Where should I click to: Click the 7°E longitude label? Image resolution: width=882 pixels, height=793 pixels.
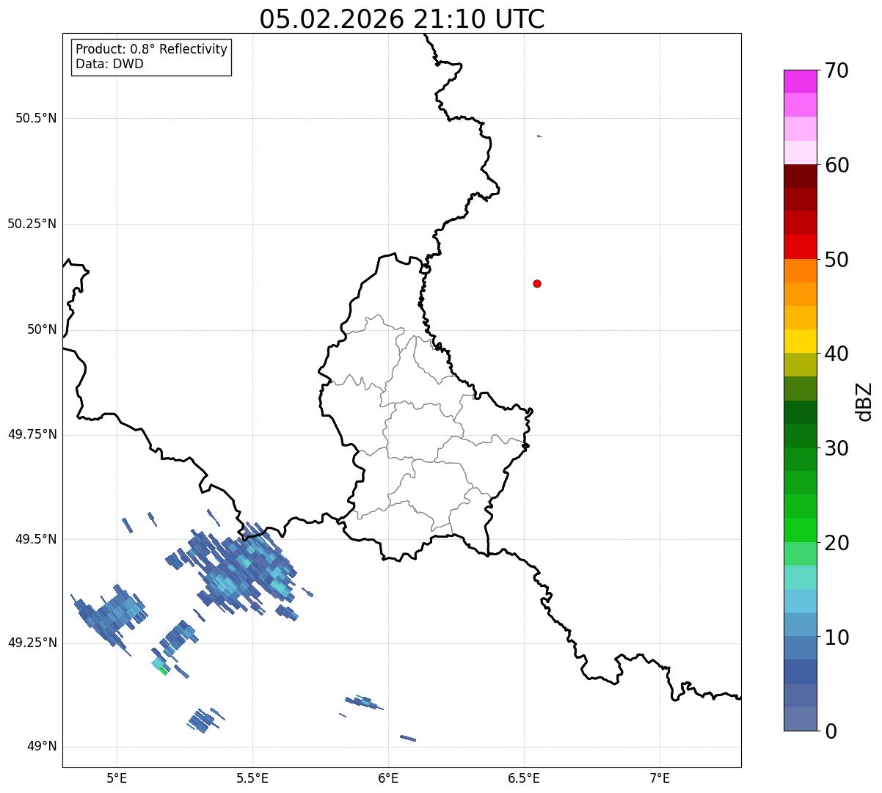660,778
